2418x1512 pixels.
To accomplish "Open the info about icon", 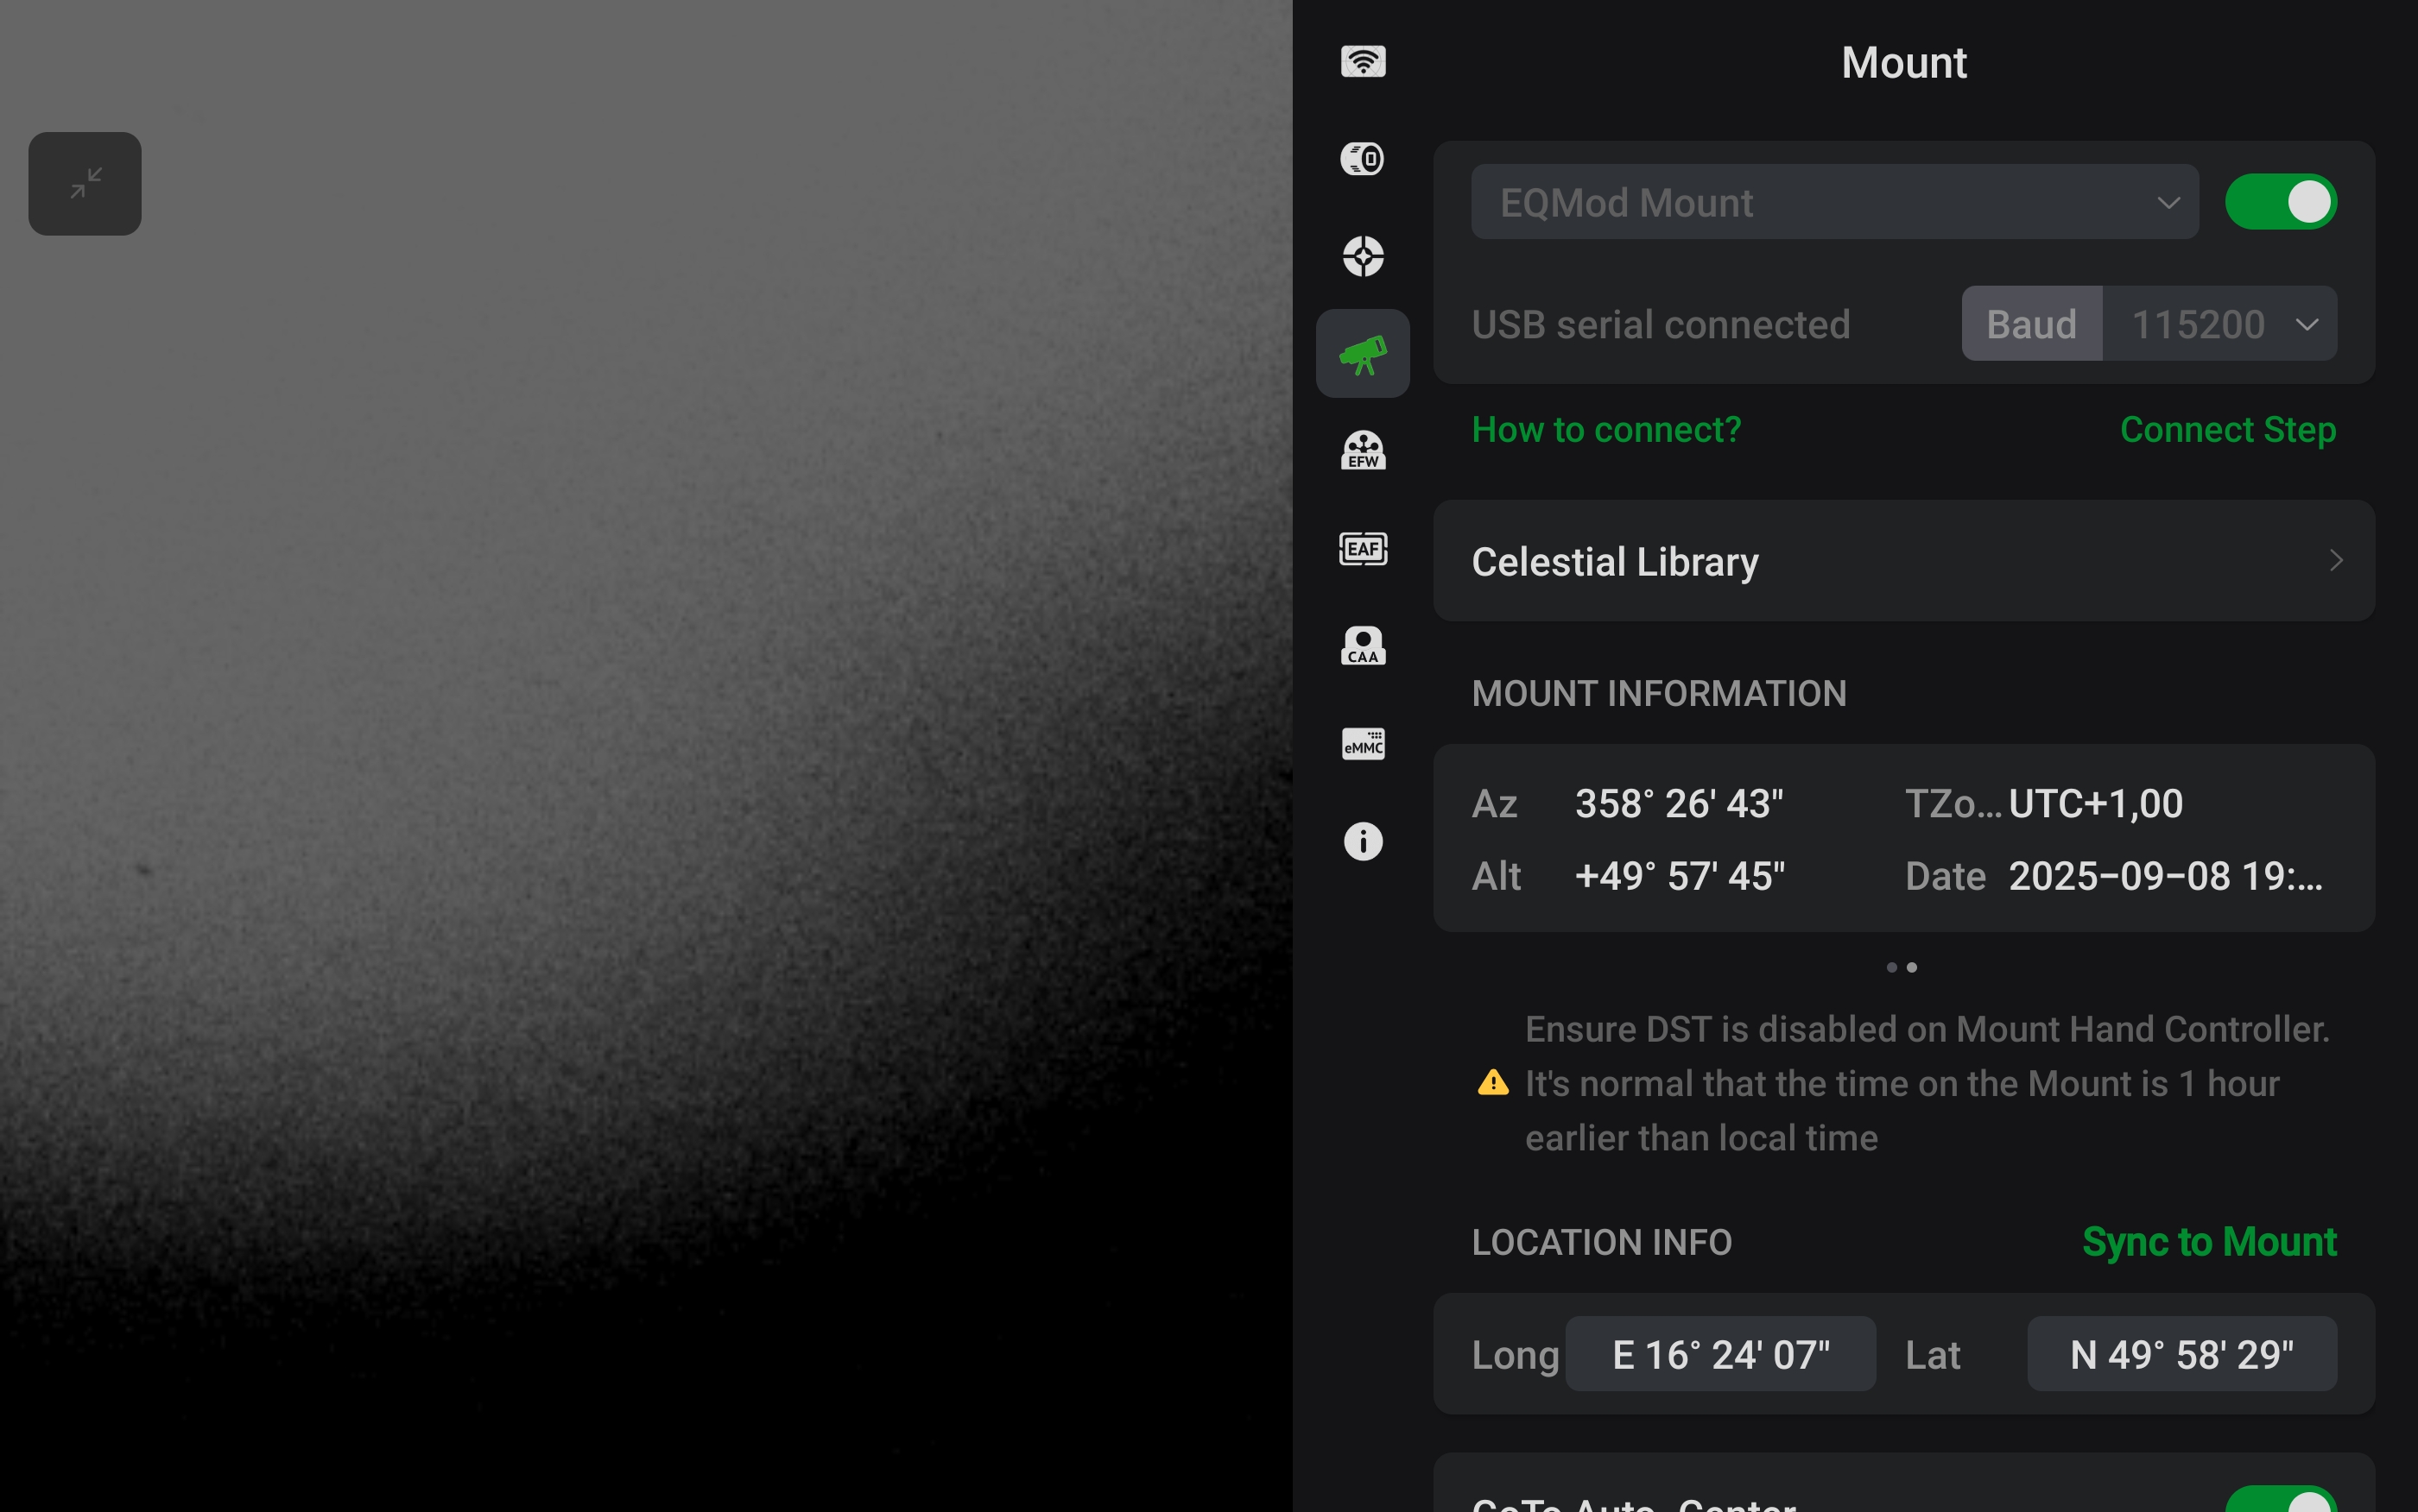I will [1363, 841].
